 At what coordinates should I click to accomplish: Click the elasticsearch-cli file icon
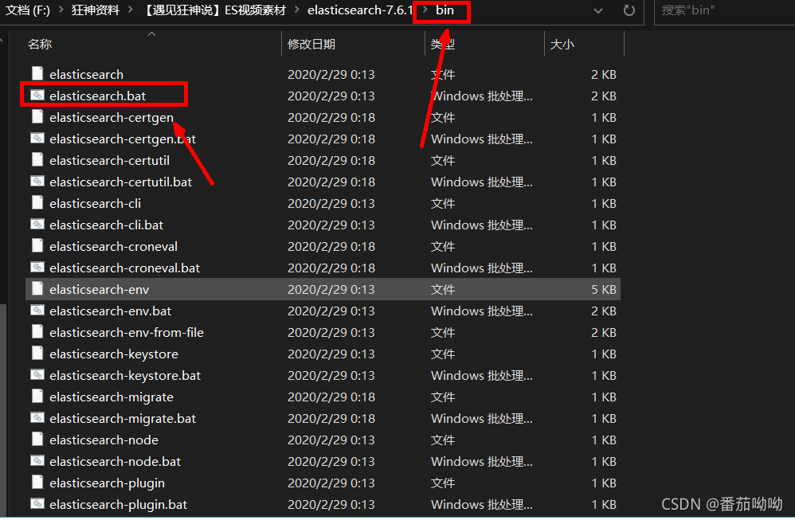[37, 203]
